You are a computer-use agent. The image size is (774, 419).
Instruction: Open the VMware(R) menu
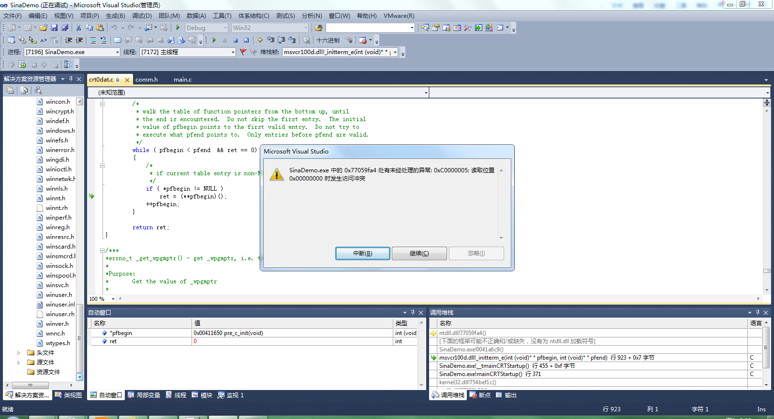point(399,16)
